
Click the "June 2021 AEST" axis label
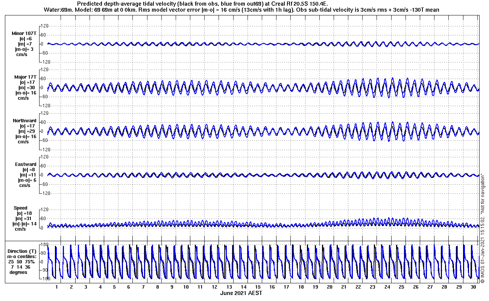coord(241,293)
